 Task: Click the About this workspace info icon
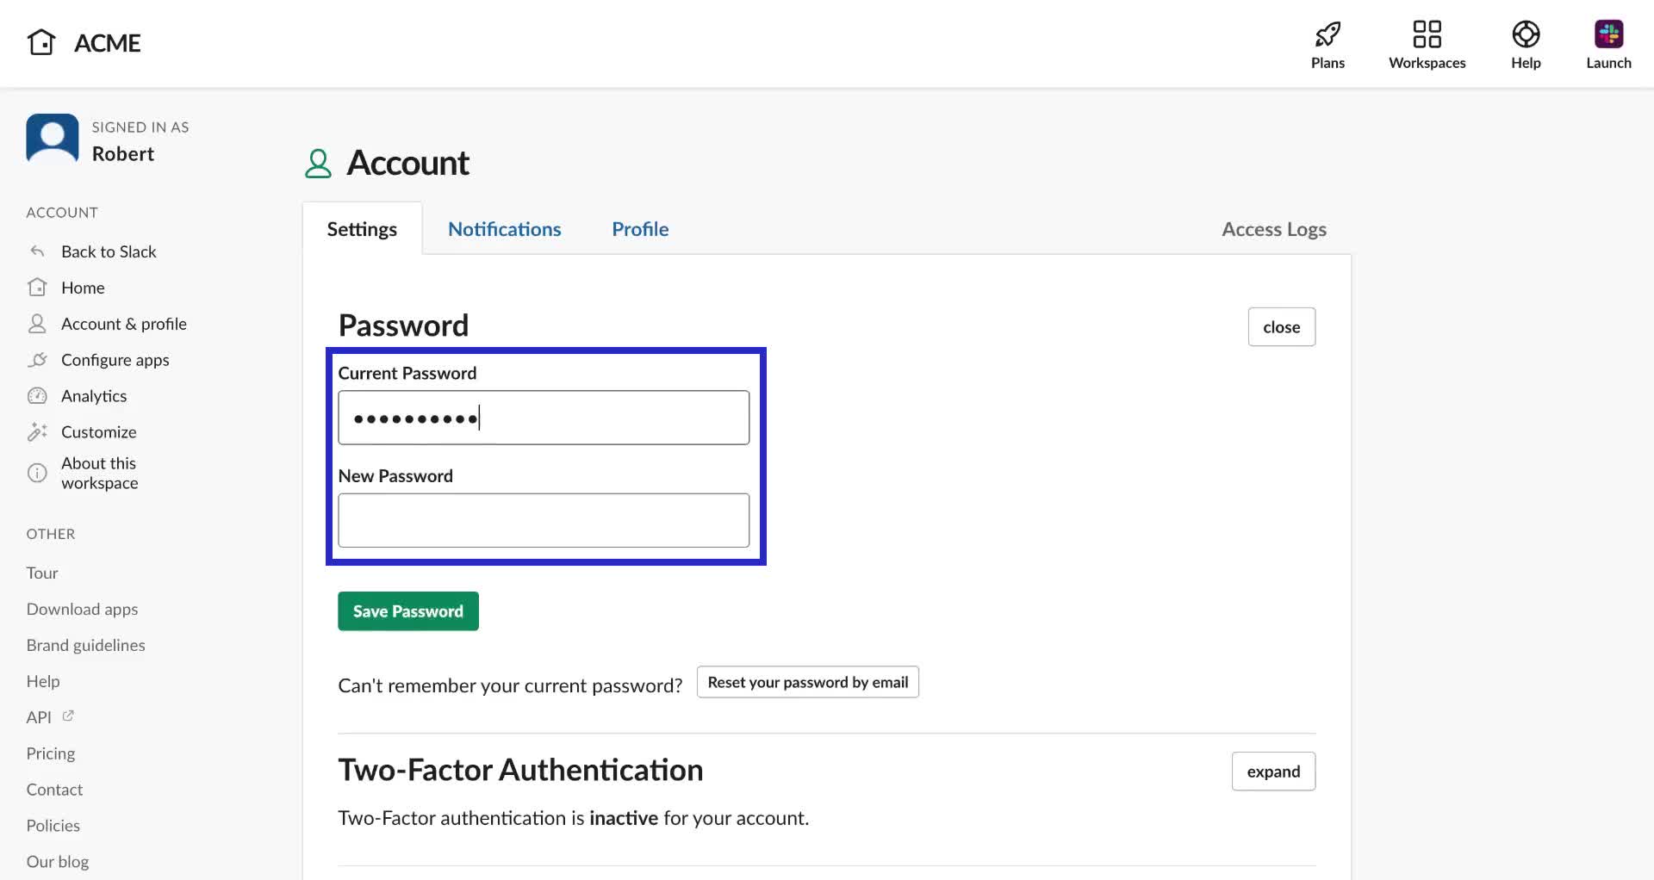click(x=38, y=473)
